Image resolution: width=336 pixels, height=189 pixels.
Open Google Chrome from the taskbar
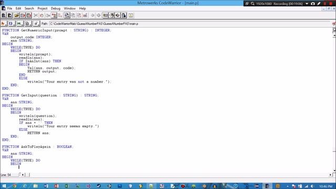(x=15, y=186)
